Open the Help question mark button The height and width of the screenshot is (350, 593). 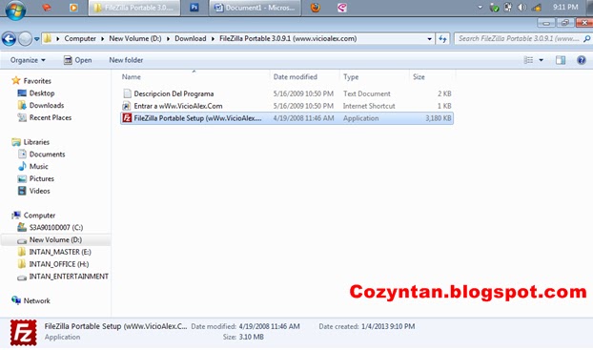[x=582, y=60]
